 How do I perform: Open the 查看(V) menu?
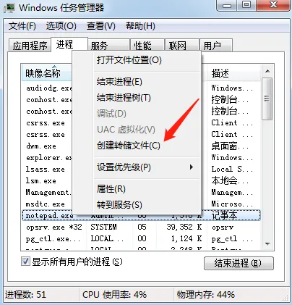coord(101,26)
